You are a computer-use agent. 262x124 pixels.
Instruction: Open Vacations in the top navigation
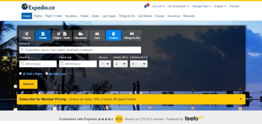(71, 16)
